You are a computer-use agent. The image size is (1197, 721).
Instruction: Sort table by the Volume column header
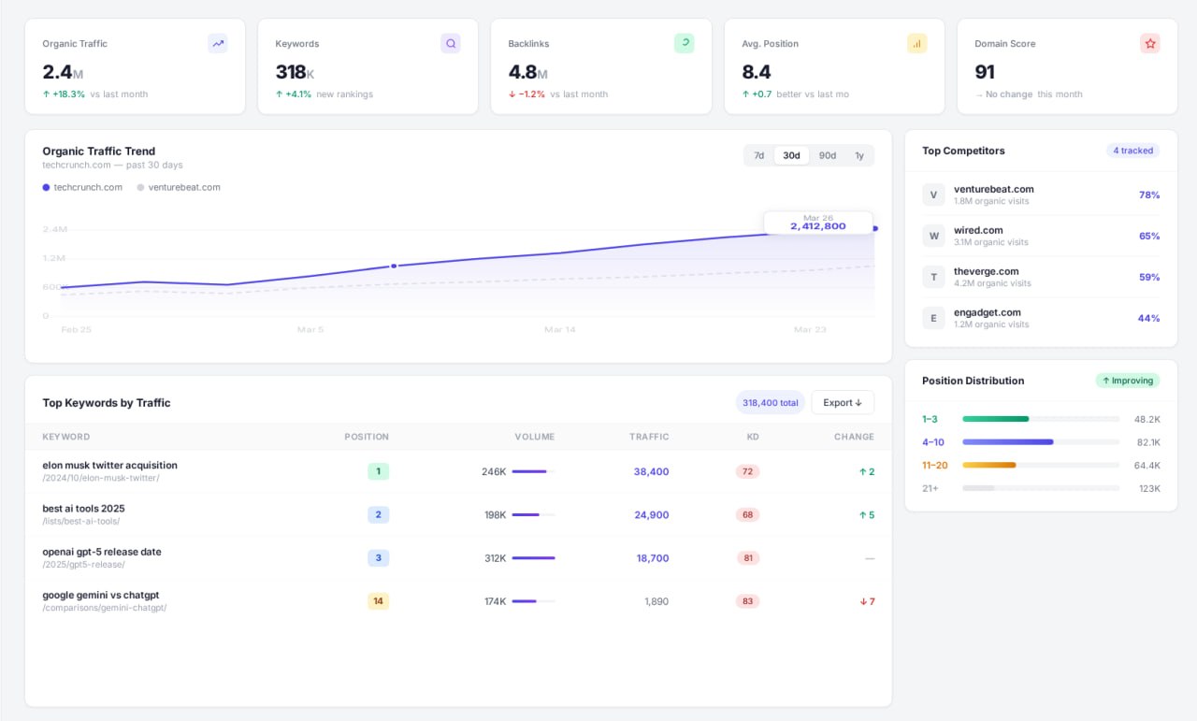click(534, 437)
